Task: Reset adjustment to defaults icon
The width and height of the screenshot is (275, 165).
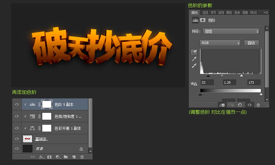Action: (240, 105)
